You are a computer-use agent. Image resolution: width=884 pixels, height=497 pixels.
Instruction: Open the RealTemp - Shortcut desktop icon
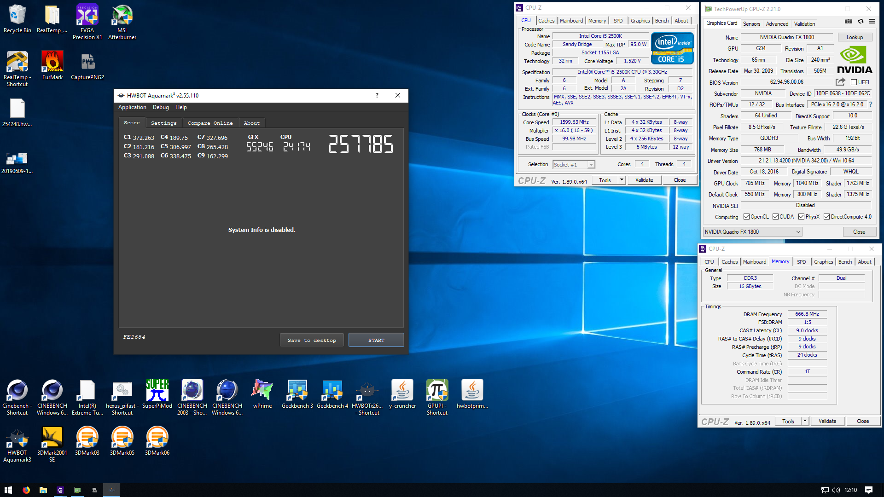pyautogui.click(x=17, y=69)
